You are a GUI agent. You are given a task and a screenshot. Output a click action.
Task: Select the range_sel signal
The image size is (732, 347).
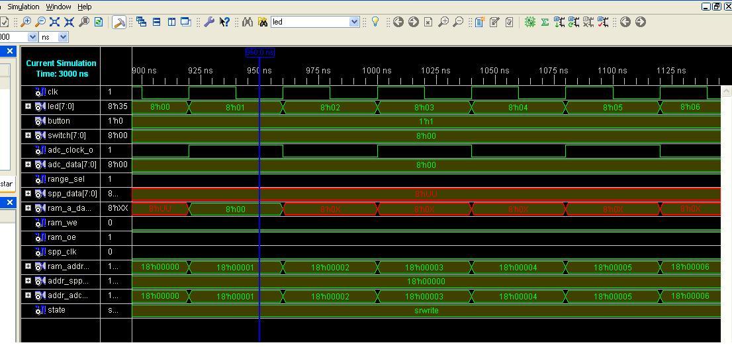pos(66,179)
